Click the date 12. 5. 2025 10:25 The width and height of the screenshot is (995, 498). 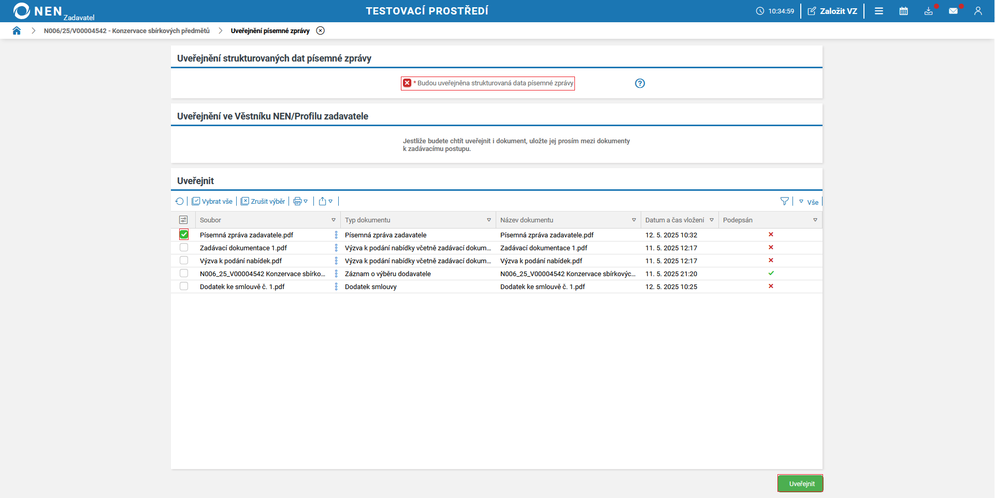(671, 287)
